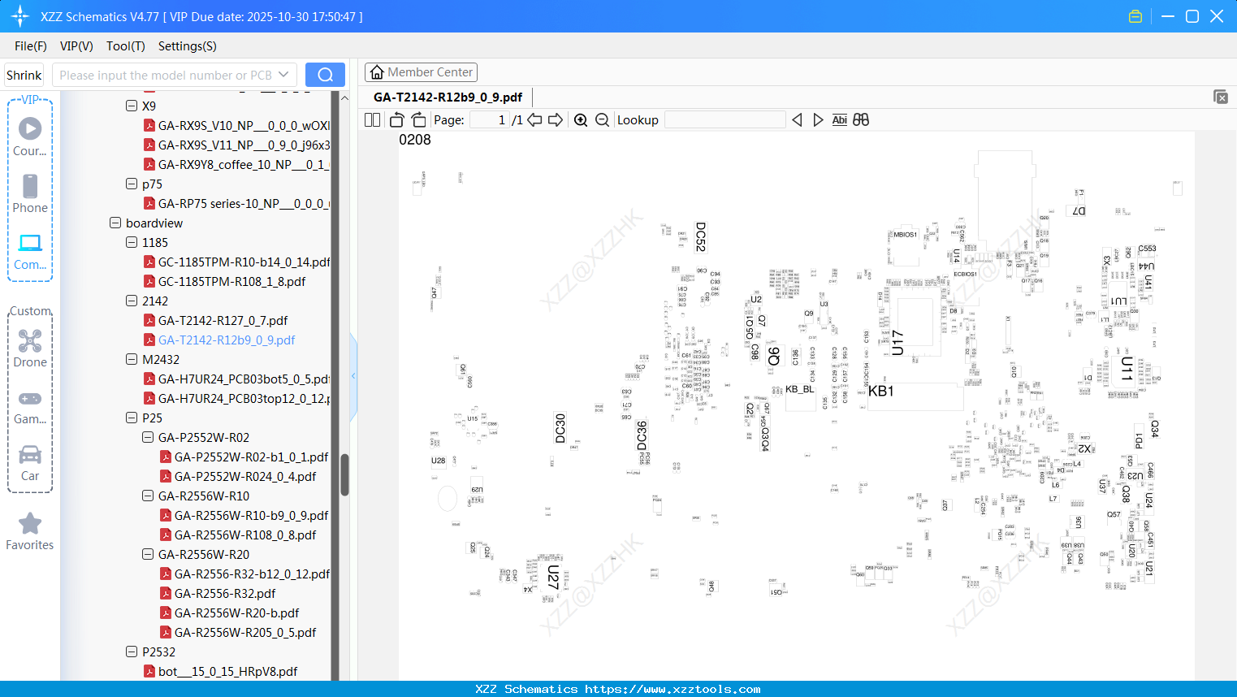Click the model number or PCB input
The width and height of the screenshot is (1237, 697).
tap(175, 75)
